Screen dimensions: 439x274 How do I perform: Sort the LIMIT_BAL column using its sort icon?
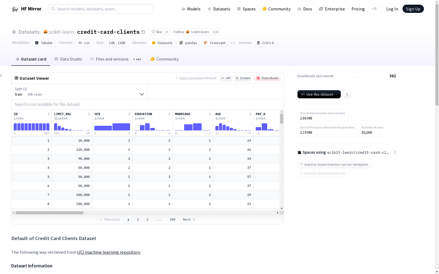tap(89, 114)
